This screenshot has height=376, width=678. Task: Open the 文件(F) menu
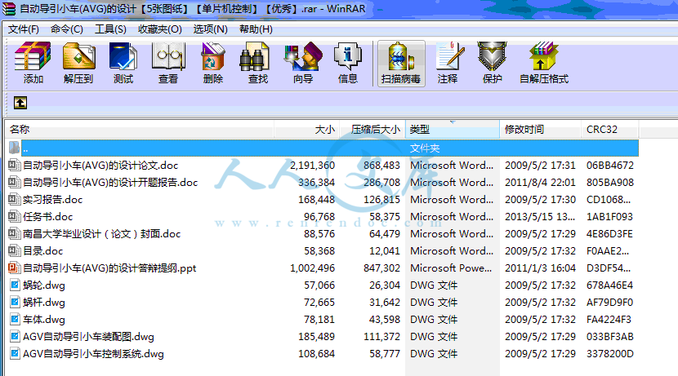pyautogui.click(x=24, y=29)
